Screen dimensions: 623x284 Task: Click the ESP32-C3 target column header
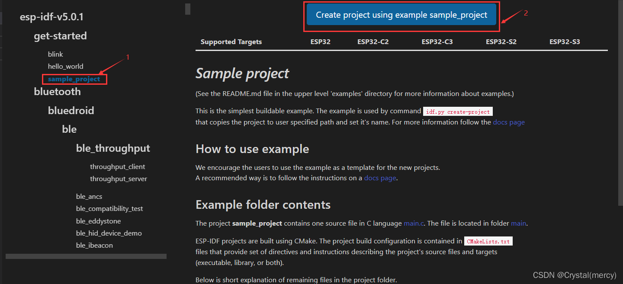[437, 42]
